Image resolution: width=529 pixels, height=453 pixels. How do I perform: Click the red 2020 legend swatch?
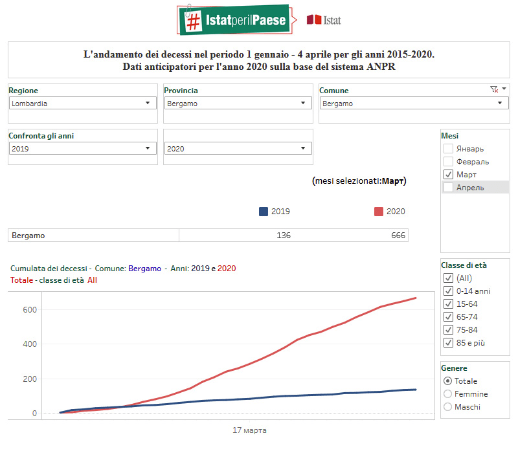(x=379, y=212)
